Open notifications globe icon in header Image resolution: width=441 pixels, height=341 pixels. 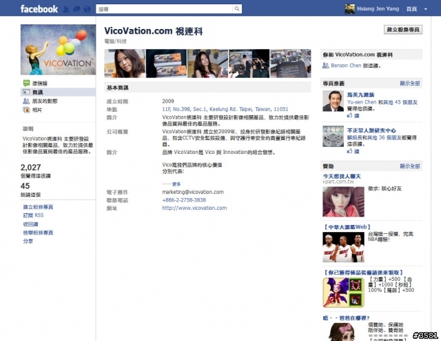click(88, 9)
